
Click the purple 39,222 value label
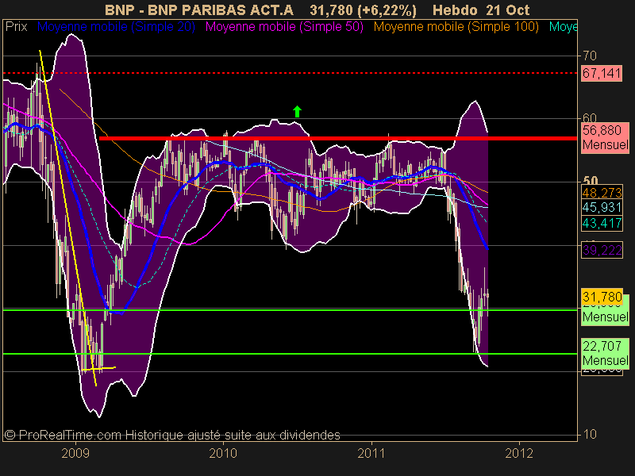(602, 250)
